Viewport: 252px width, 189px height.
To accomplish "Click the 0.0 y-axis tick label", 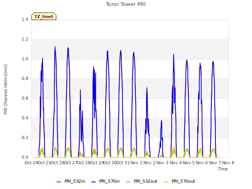I will pyautogui.click(x=25, y=157).
